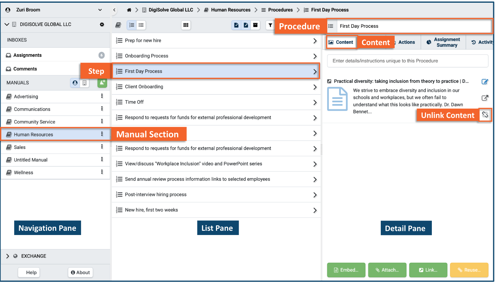Open the Human Resources manual options menu

(102, 134)
